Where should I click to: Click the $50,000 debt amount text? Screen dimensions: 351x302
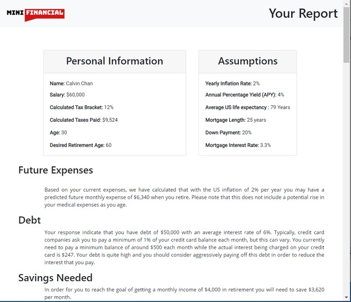pyautogui.click(x=170, y=232)
